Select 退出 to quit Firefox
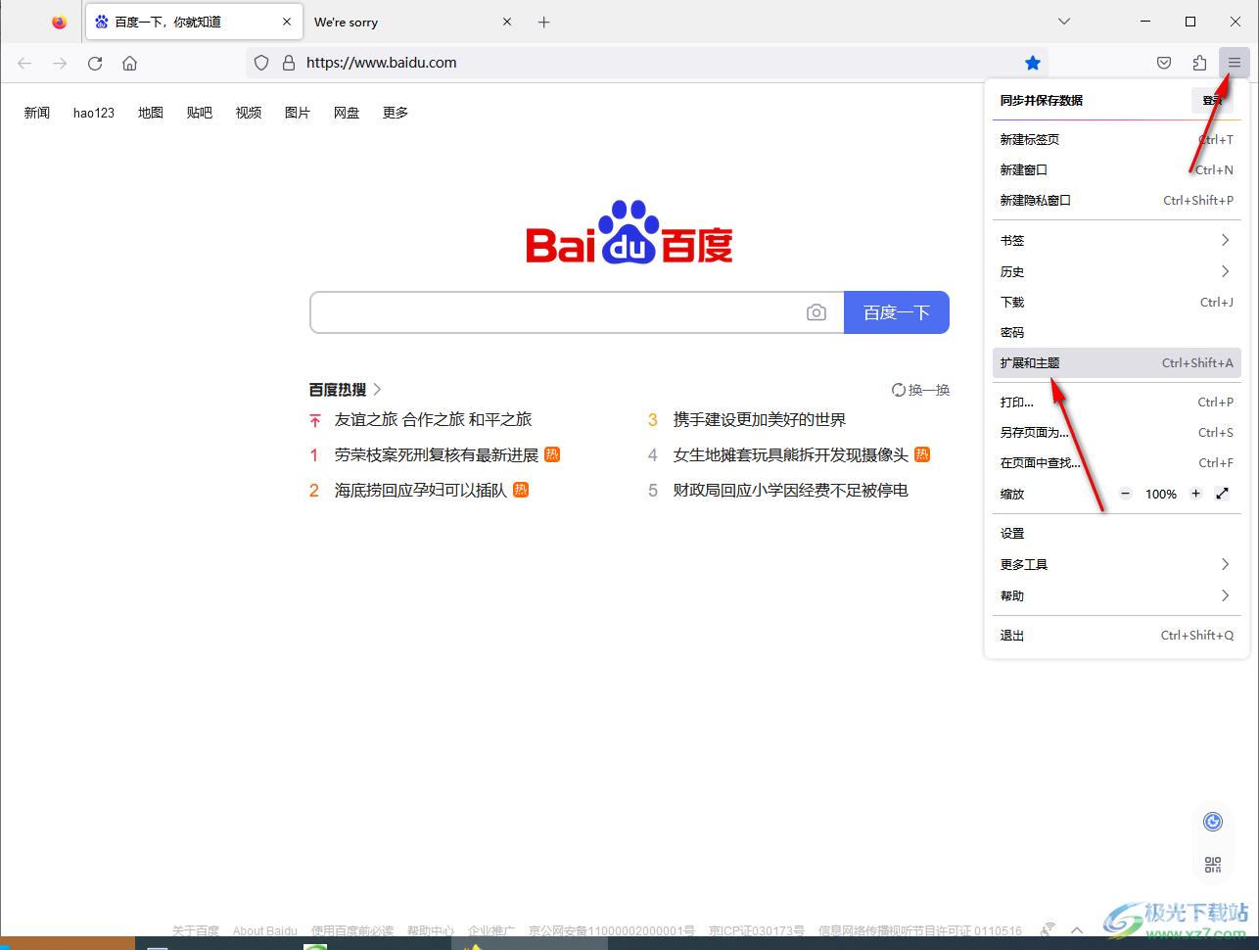 click(x=1116, y=635)
